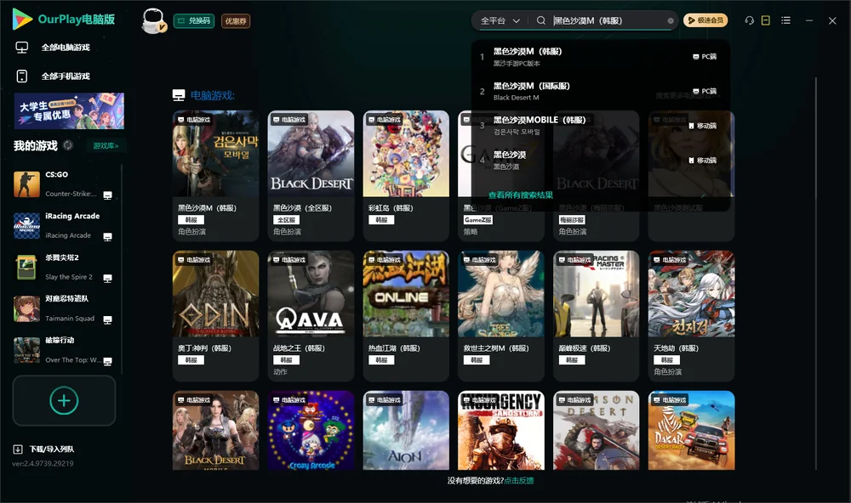Image resolution: width=851 pixels, height=503 pixels.
Task: Open the Insurgency Sandstorm card
Action: [x=501, y=431]
